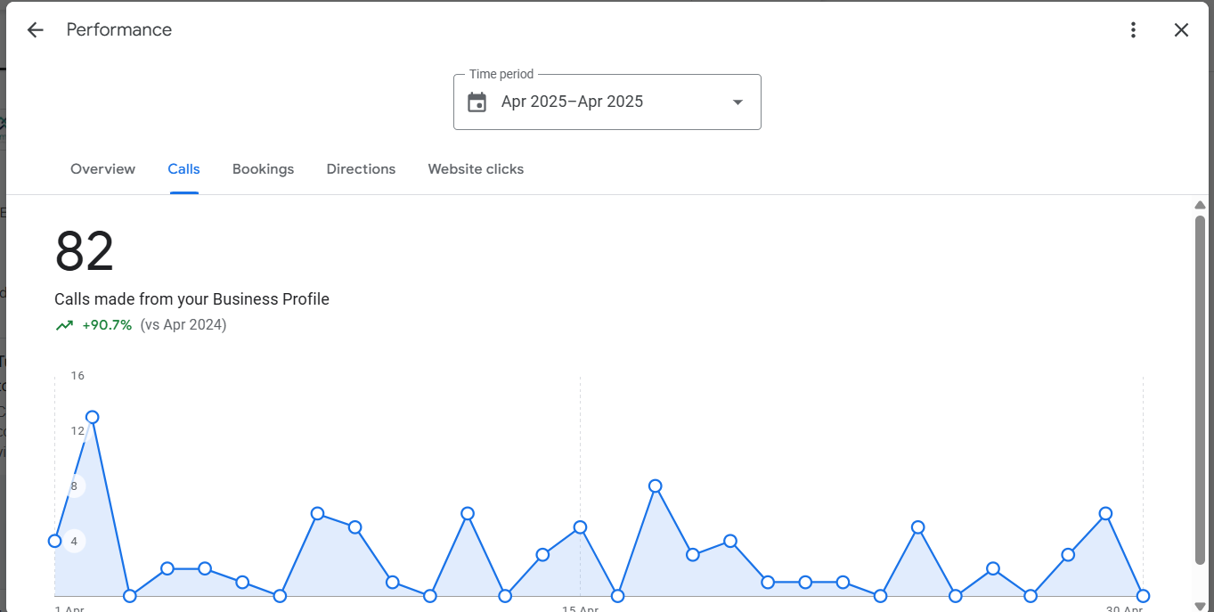This screenshot has width=1214, height=612.
Task: Click the +90.7% change value
Action: (x=107, y=325)
